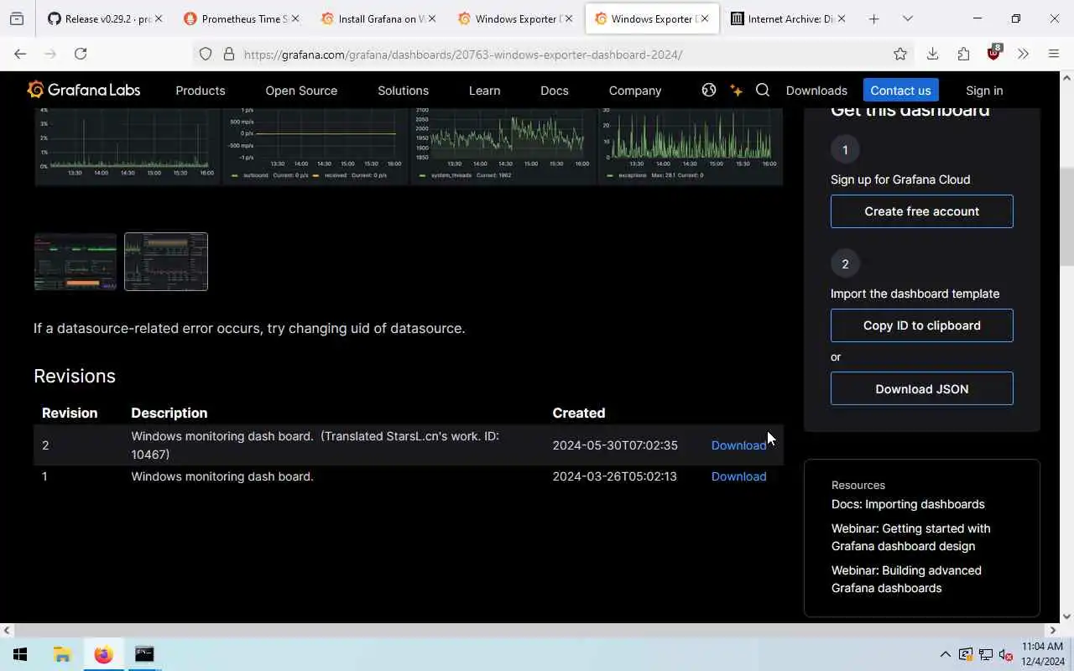
Task: Click the Contact us button
Action: 900,90
